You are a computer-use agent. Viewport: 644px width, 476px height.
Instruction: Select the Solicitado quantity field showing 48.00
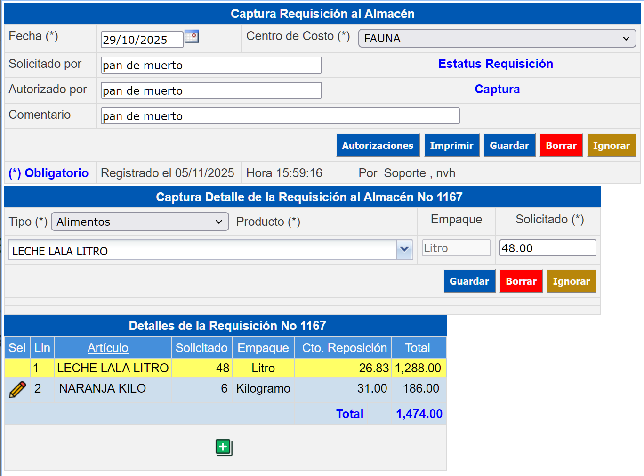click(x=547, y=248)
